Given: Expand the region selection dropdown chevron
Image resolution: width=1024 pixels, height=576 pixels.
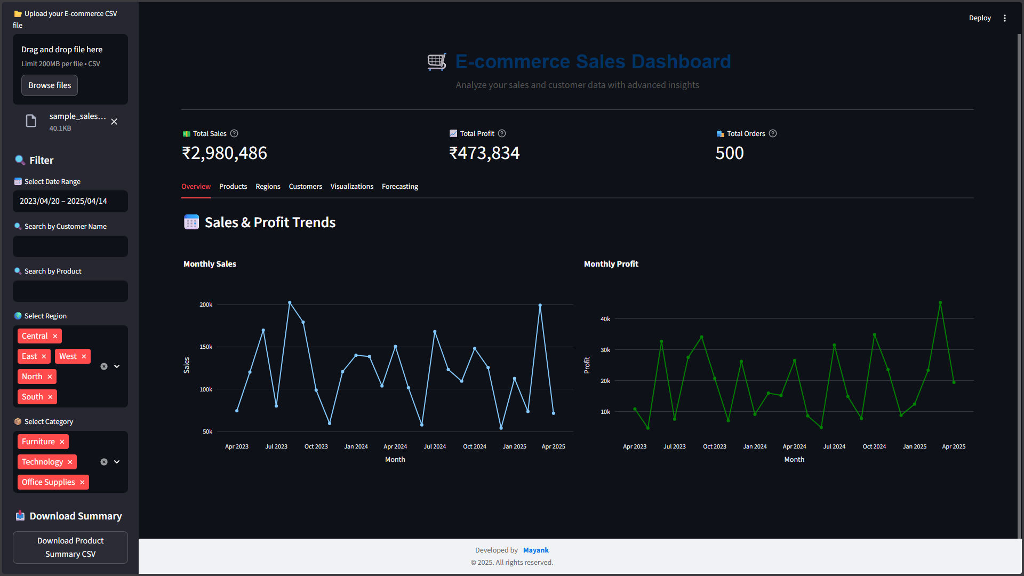Looking at the screenshot, I should pos(116,366).
